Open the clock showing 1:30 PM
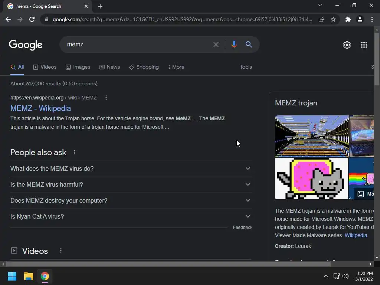380x285 pixels. (364, 276)
